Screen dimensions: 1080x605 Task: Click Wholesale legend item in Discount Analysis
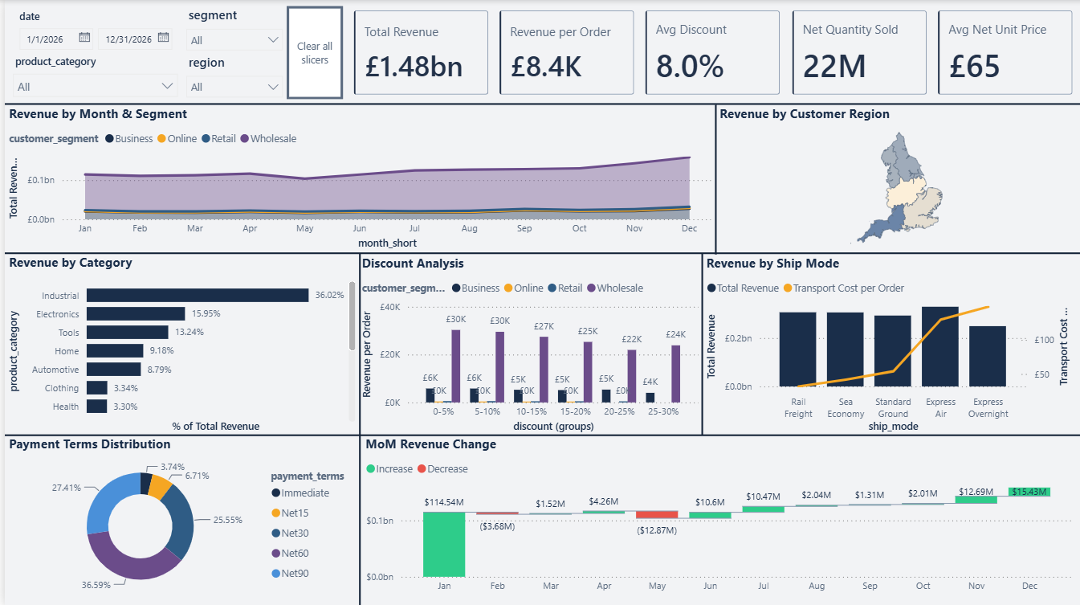615,288
